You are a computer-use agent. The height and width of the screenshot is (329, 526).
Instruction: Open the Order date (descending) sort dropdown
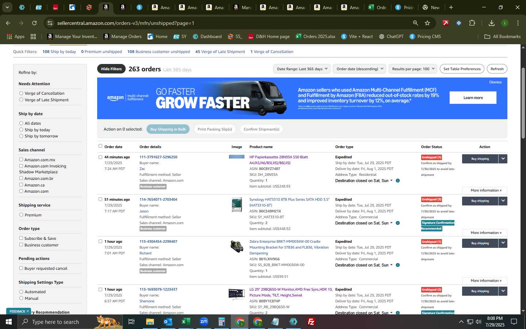[x=359, y=69]
